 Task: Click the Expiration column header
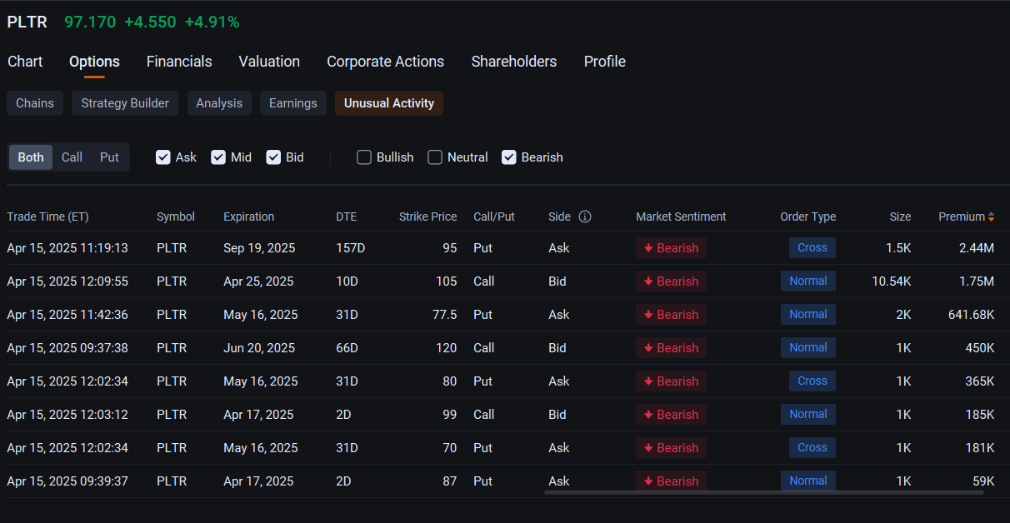[x=248, y=217]
